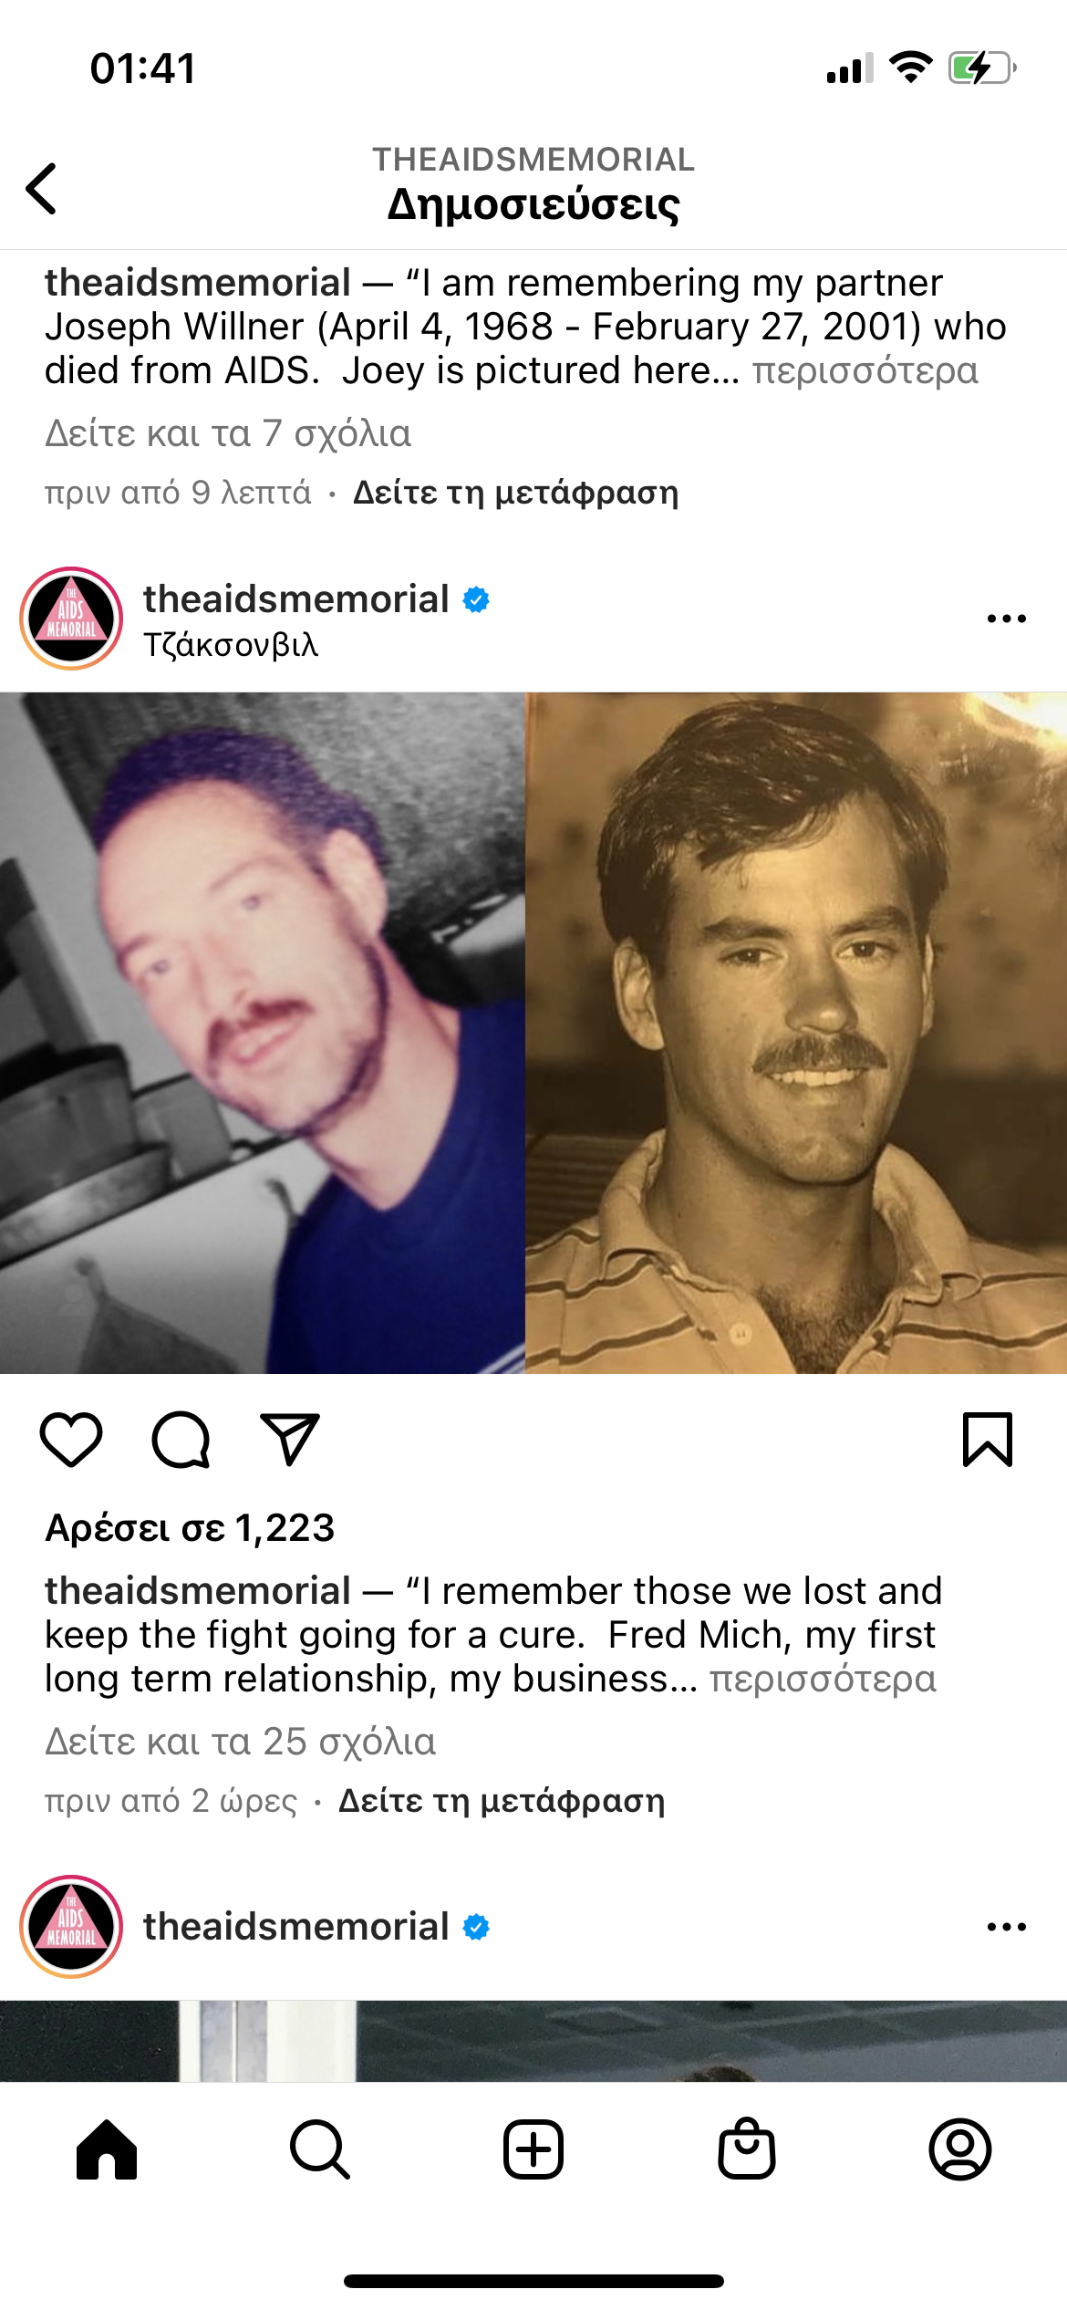Go to Home tab in bottom bar
The width and height of the screenshot is (1067, 2310).
click(x=107, y=2149)
